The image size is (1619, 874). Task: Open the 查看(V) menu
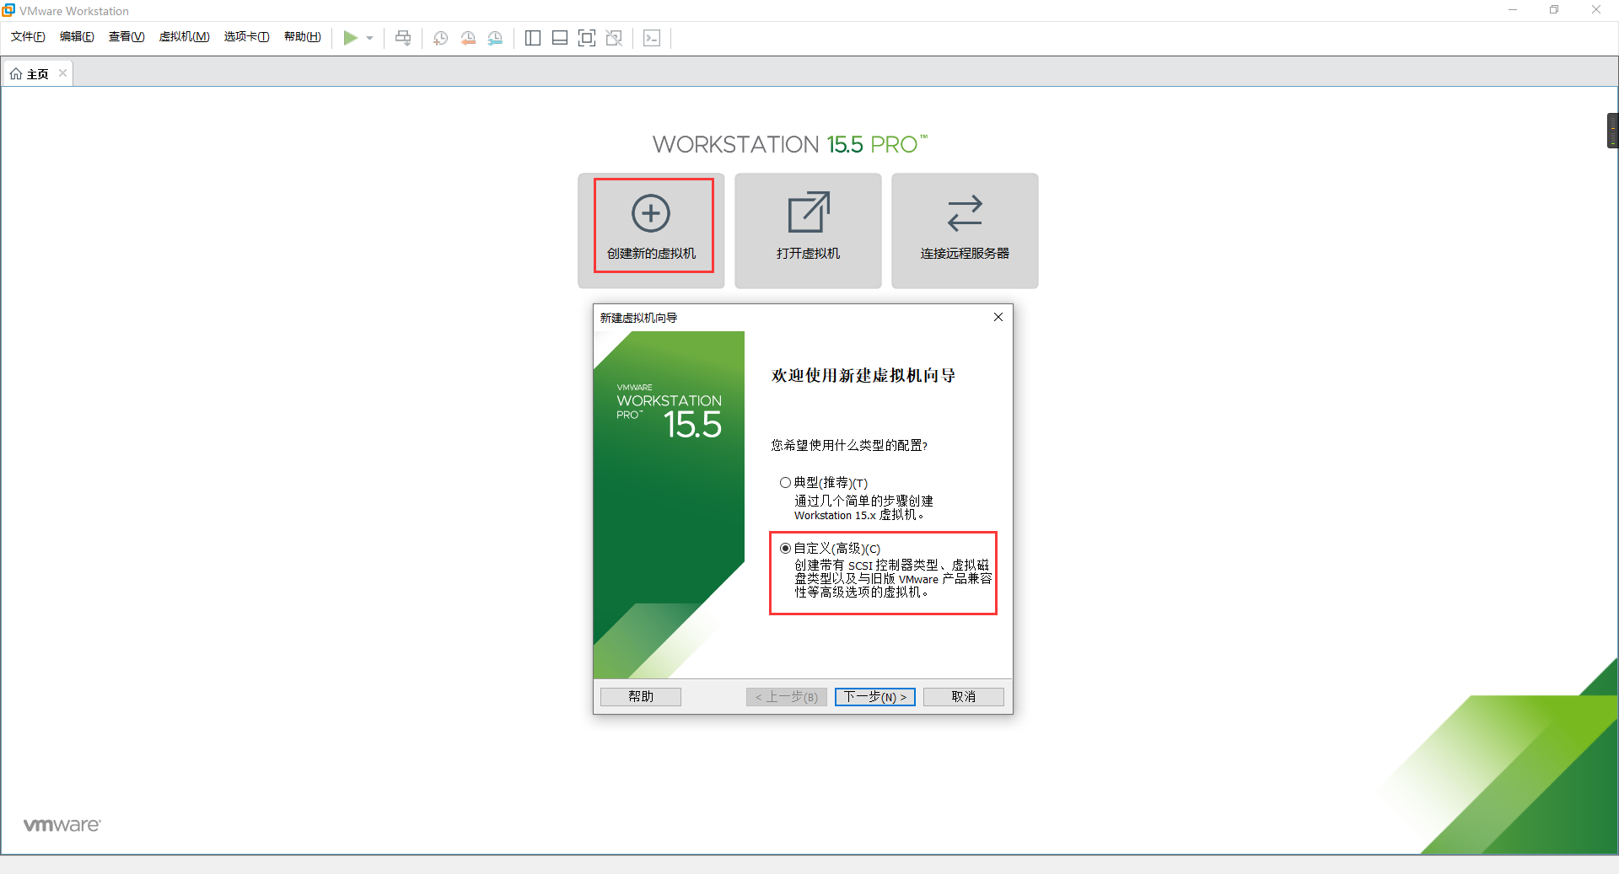click(126, 37)
